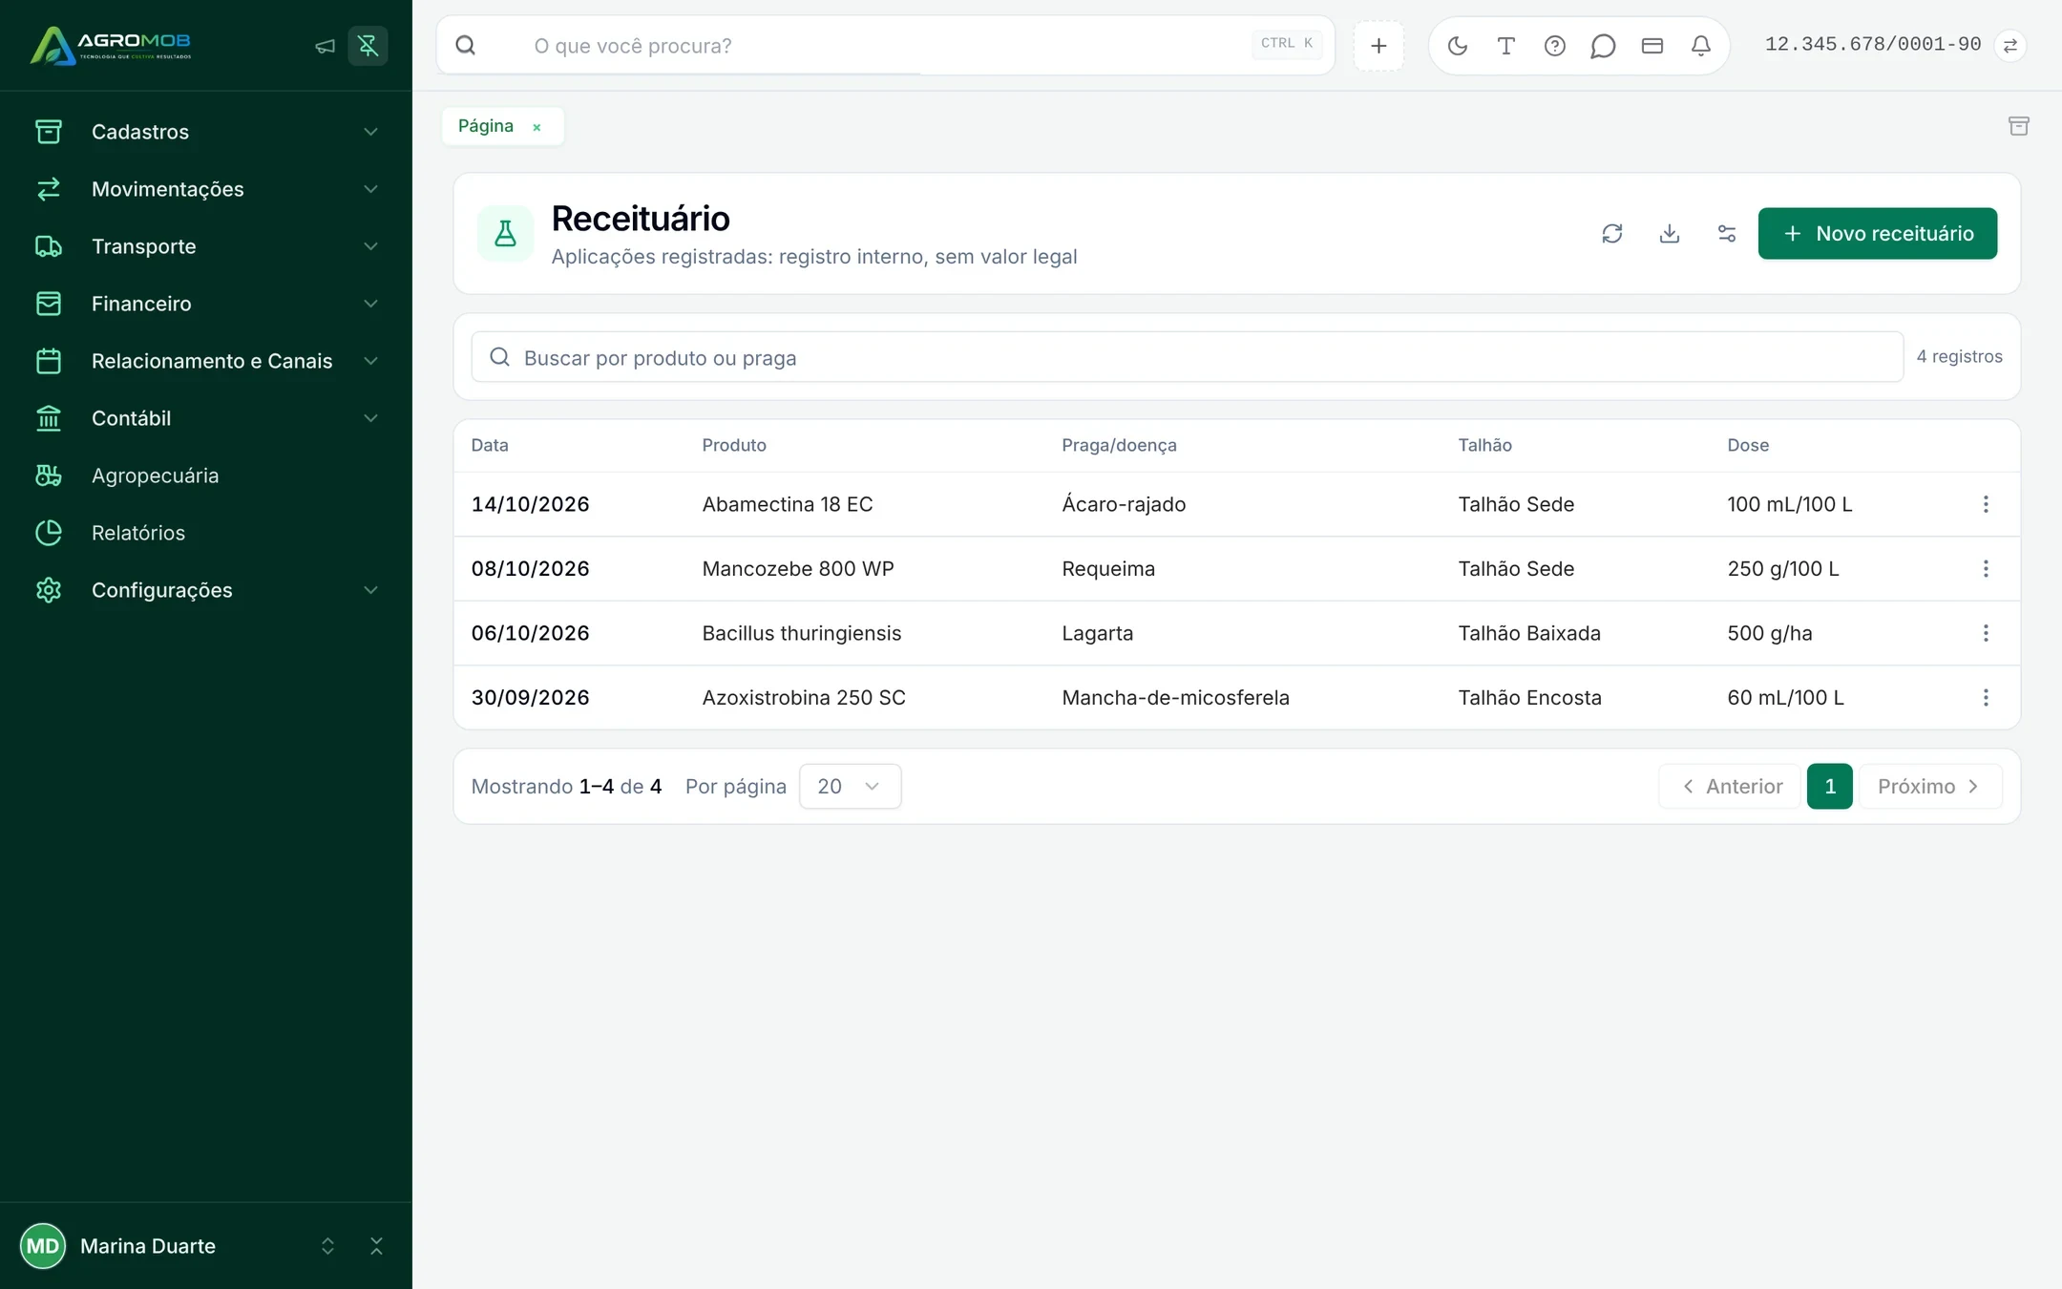The height and width of the screenshot is (1289, 2062).
Task: Open row actions for Mancozebe 800 WP
Action: coord(1986,569)
